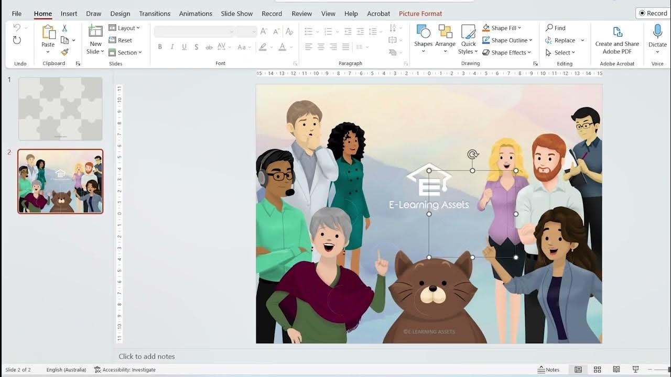Image resolution: width=671 pixels, height=377 pixels.
Task: Open the Shapes gallery icon
Action: point(423,31)
